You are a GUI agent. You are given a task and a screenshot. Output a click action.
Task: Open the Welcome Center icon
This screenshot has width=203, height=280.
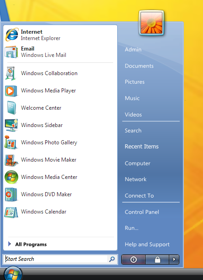(11, 108)
